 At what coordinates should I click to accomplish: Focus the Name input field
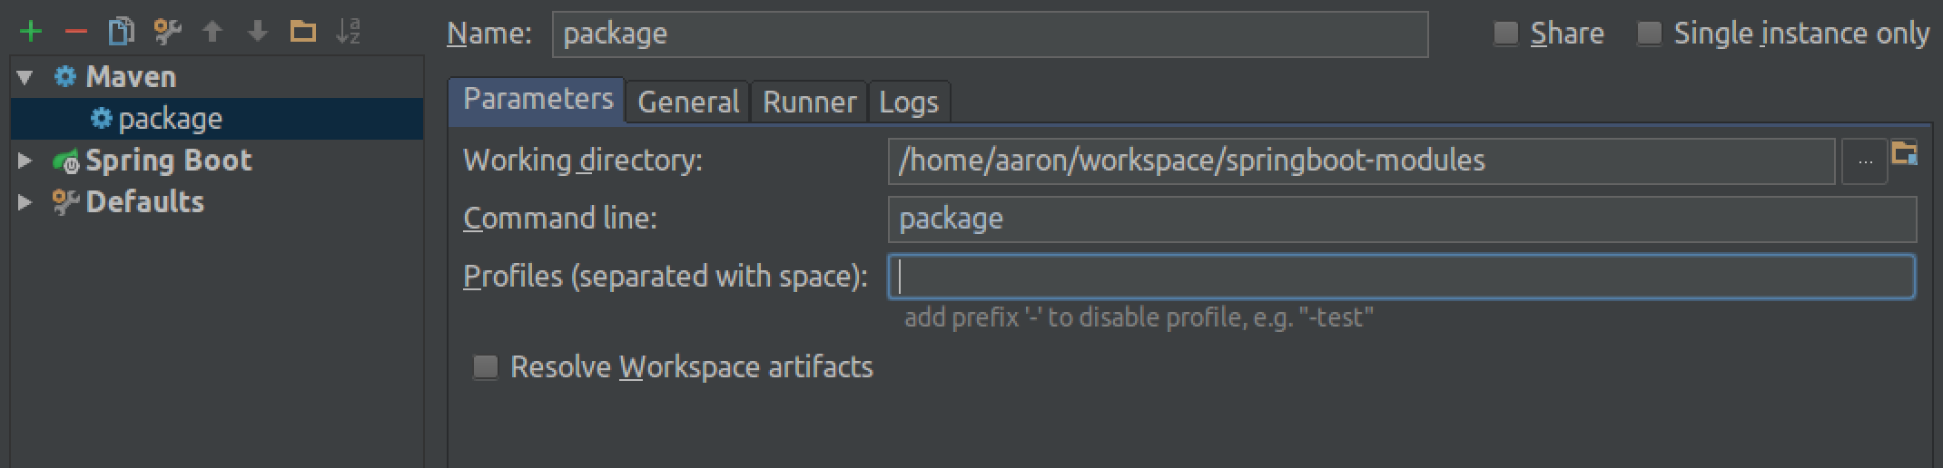click(990, 34)
